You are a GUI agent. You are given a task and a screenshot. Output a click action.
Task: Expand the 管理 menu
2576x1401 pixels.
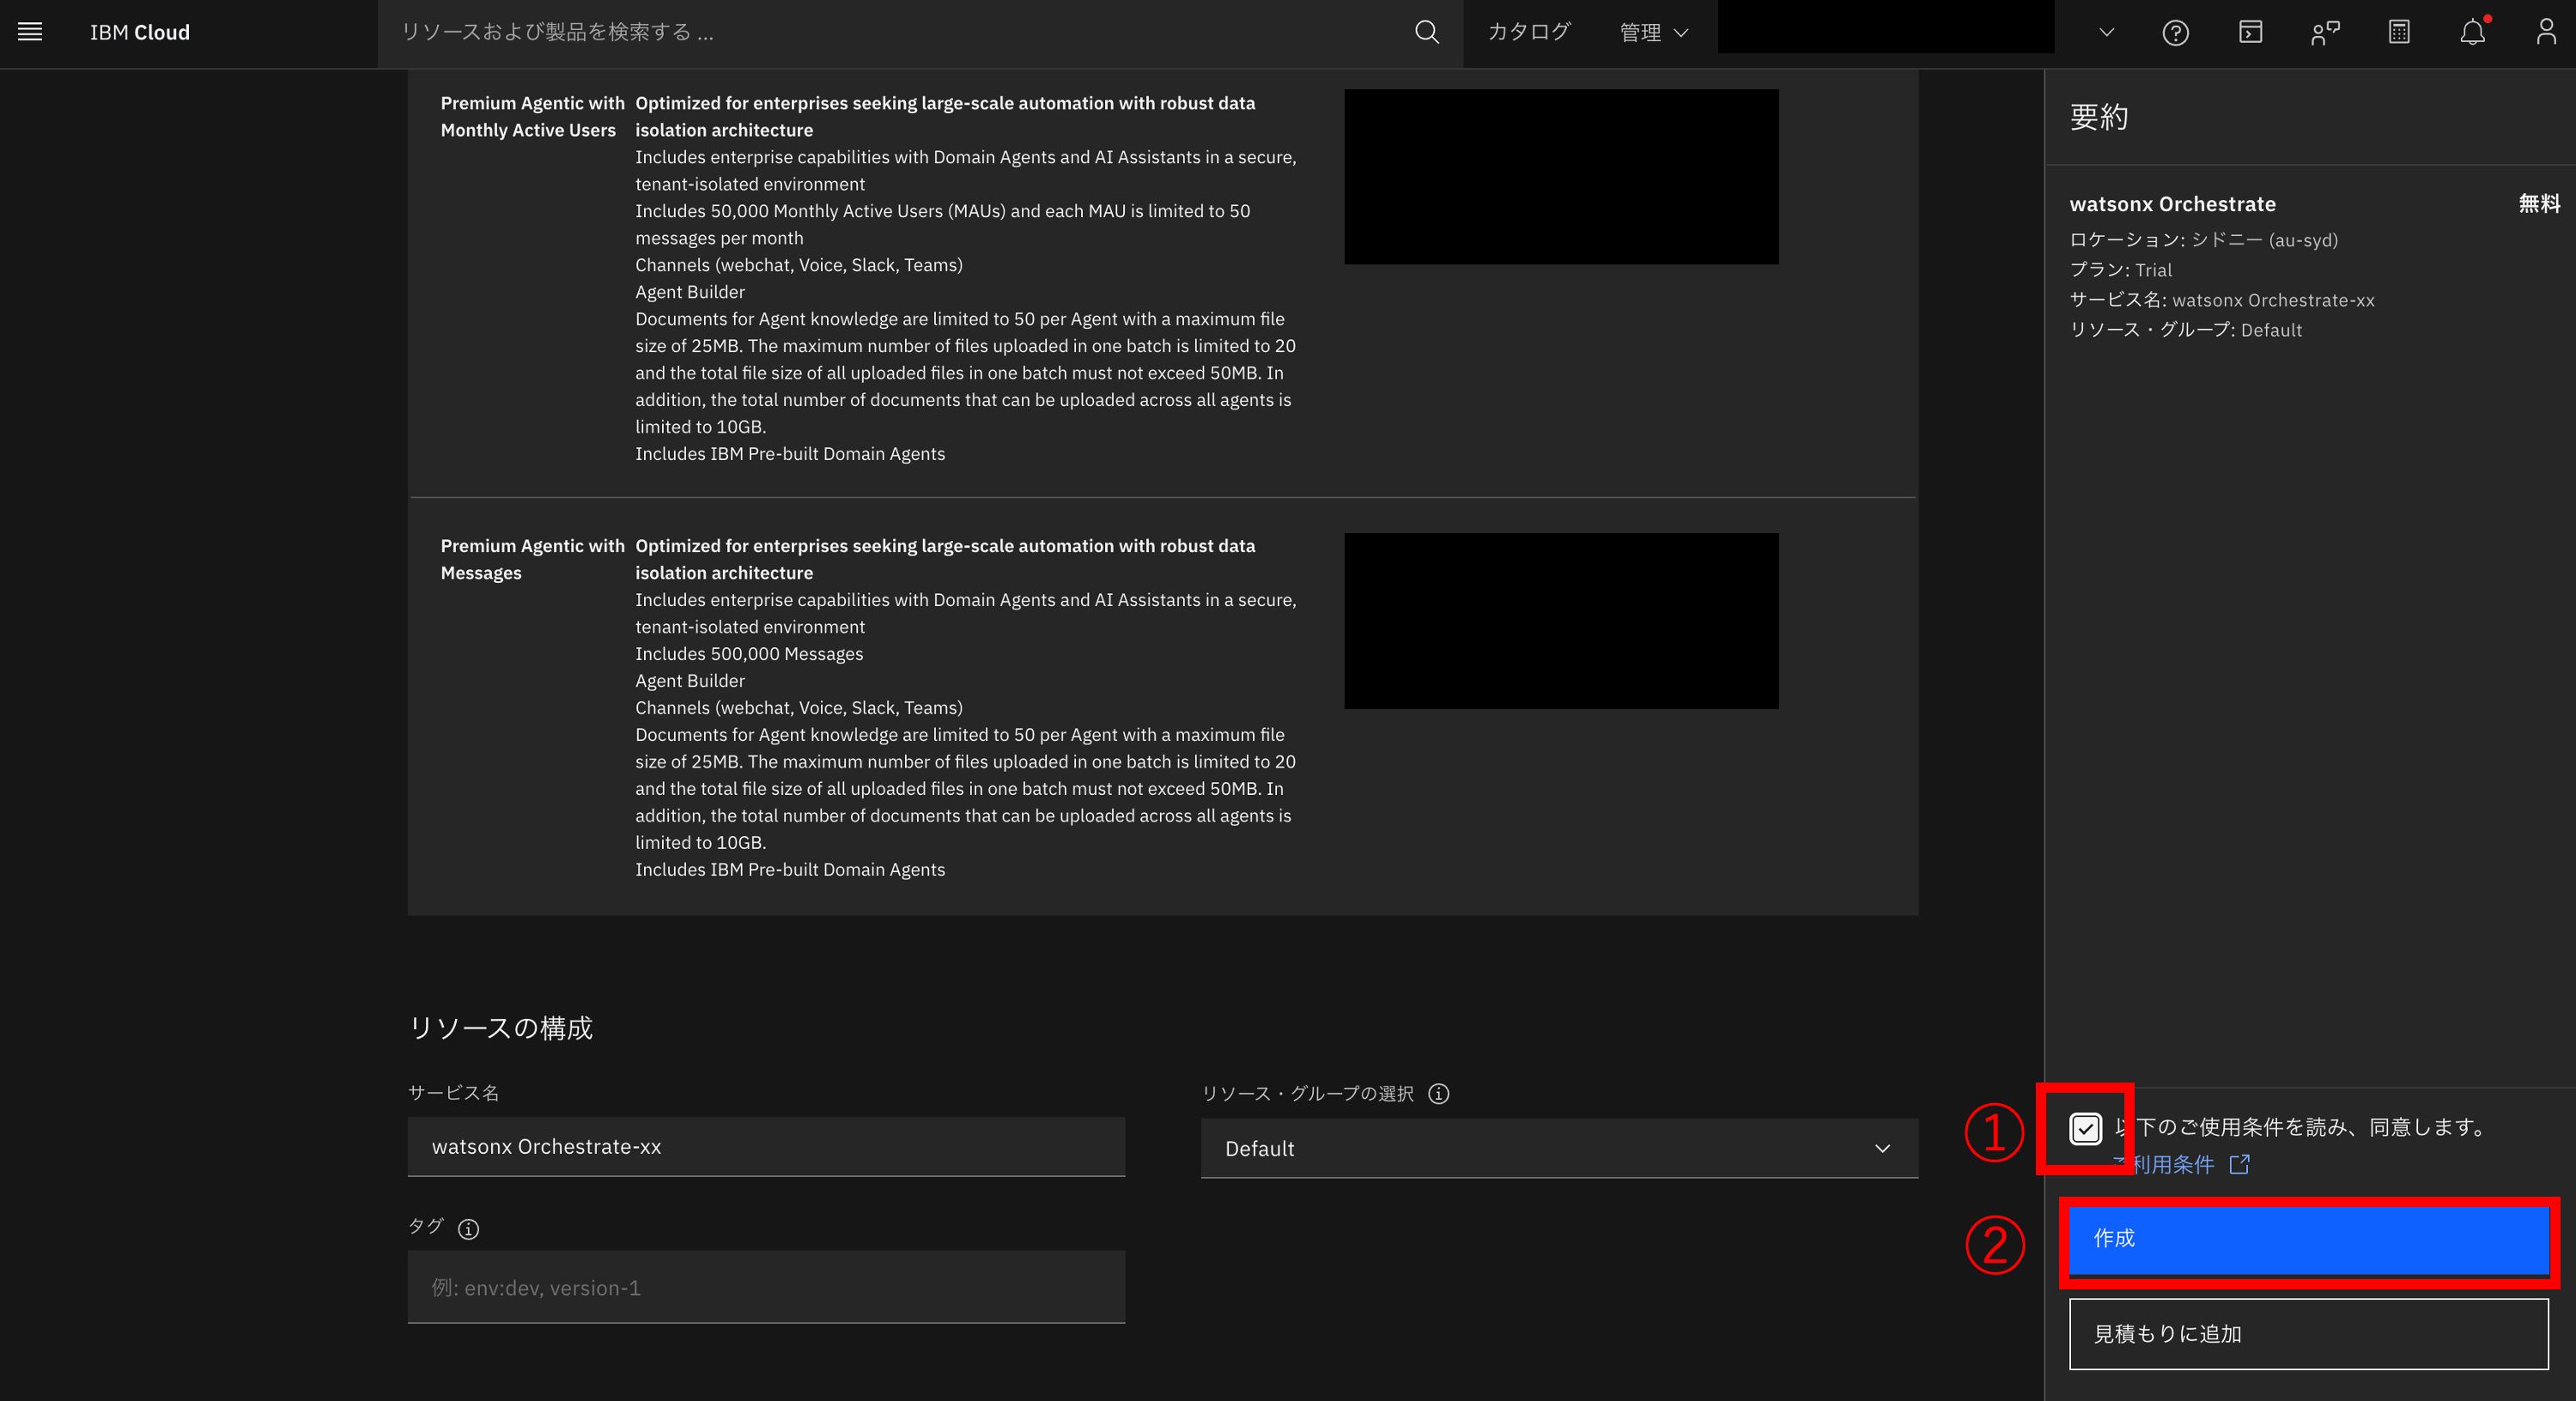click(x=1653, y=32)
